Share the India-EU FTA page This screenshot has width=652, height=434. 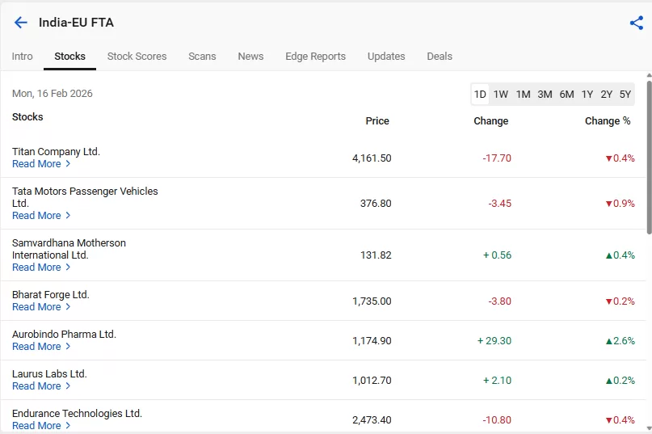click(x=636, y=23)
